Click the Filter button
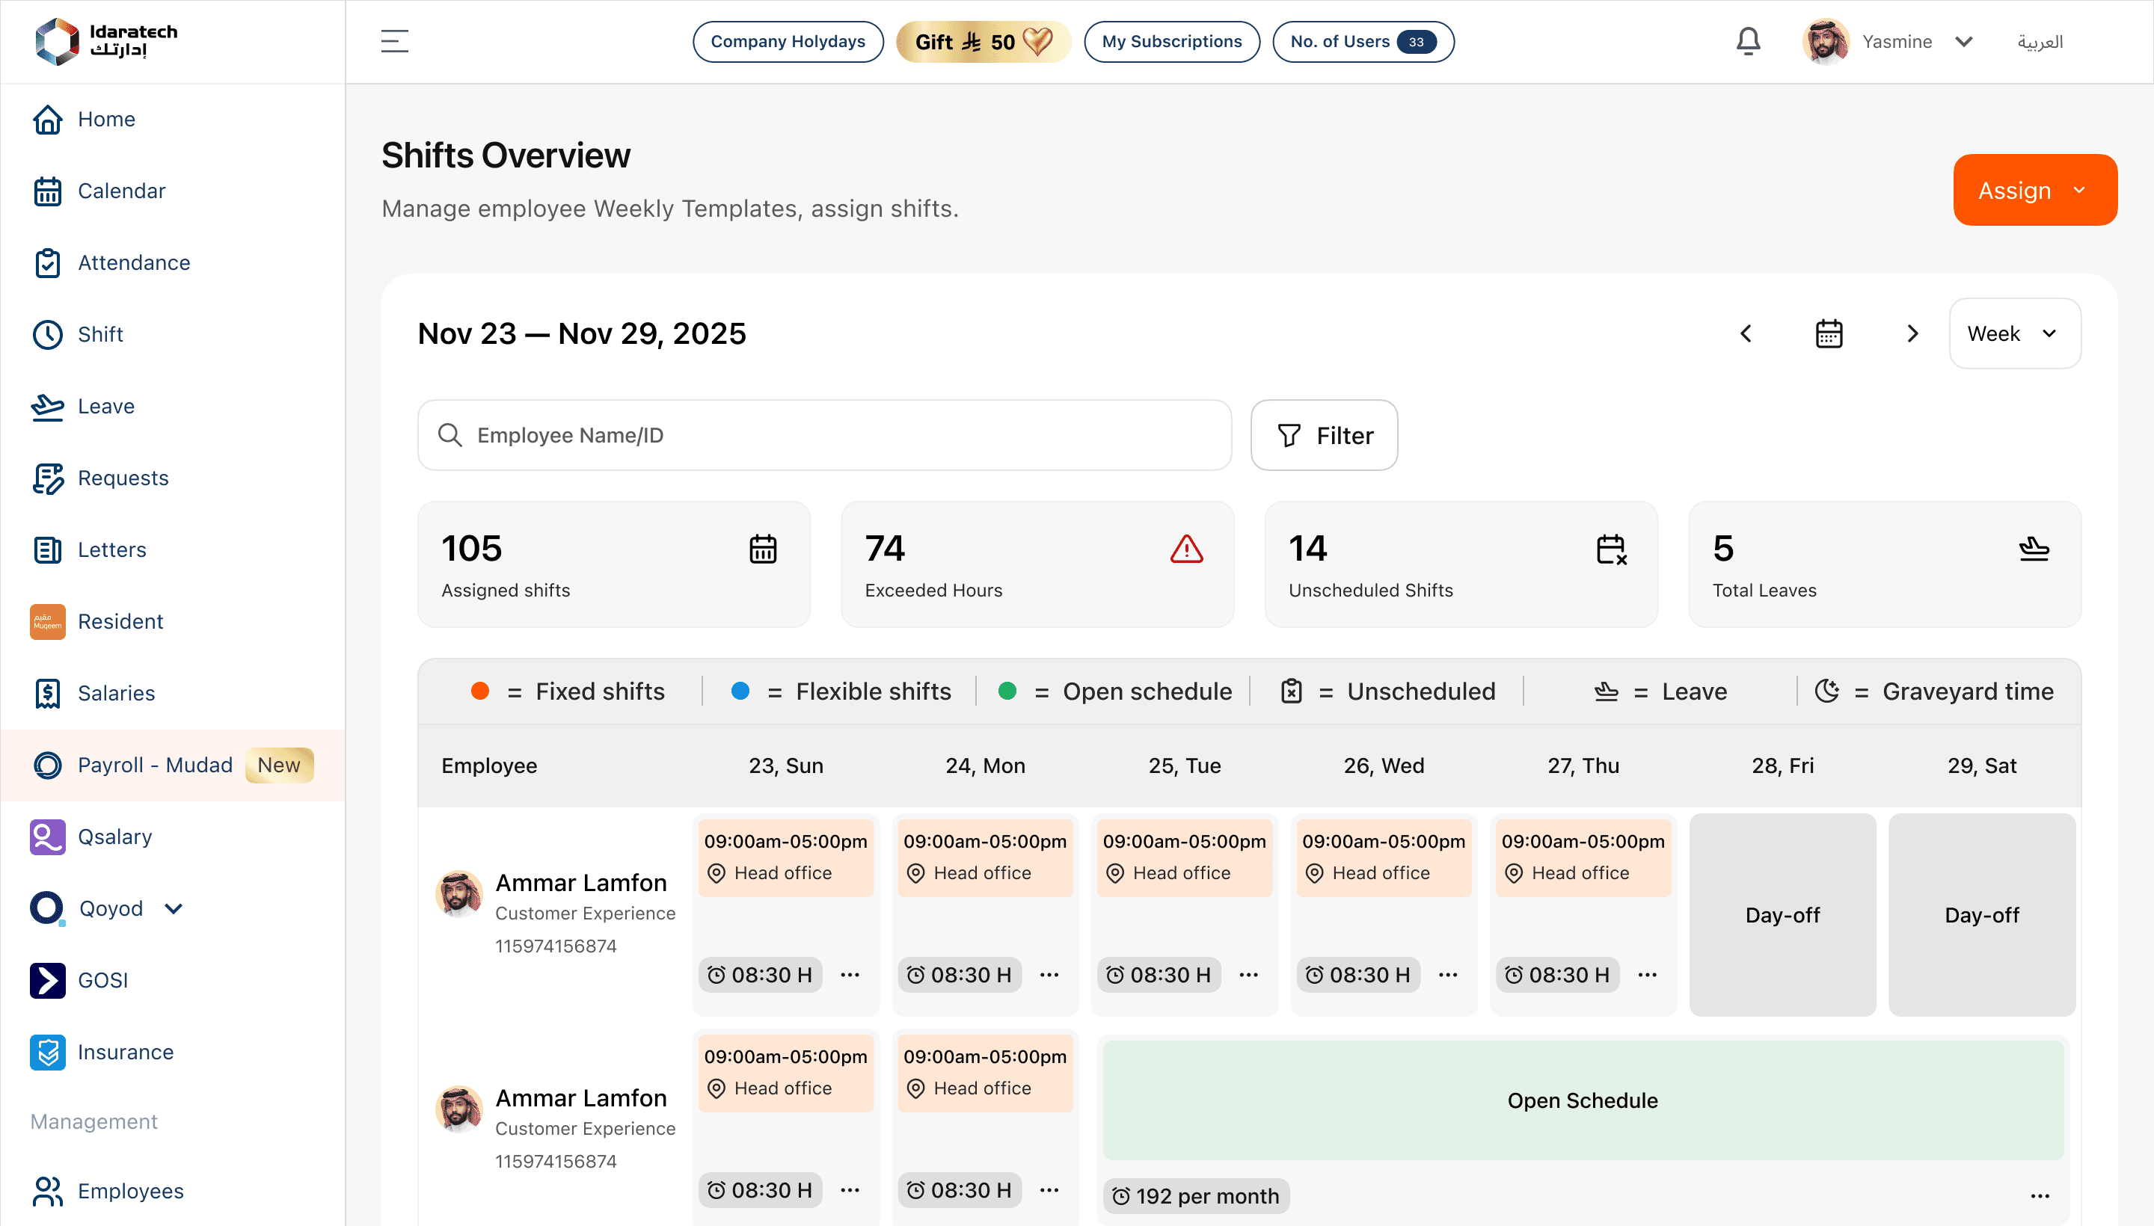The image size is (2154, 1226). (x=1325, y=435)
